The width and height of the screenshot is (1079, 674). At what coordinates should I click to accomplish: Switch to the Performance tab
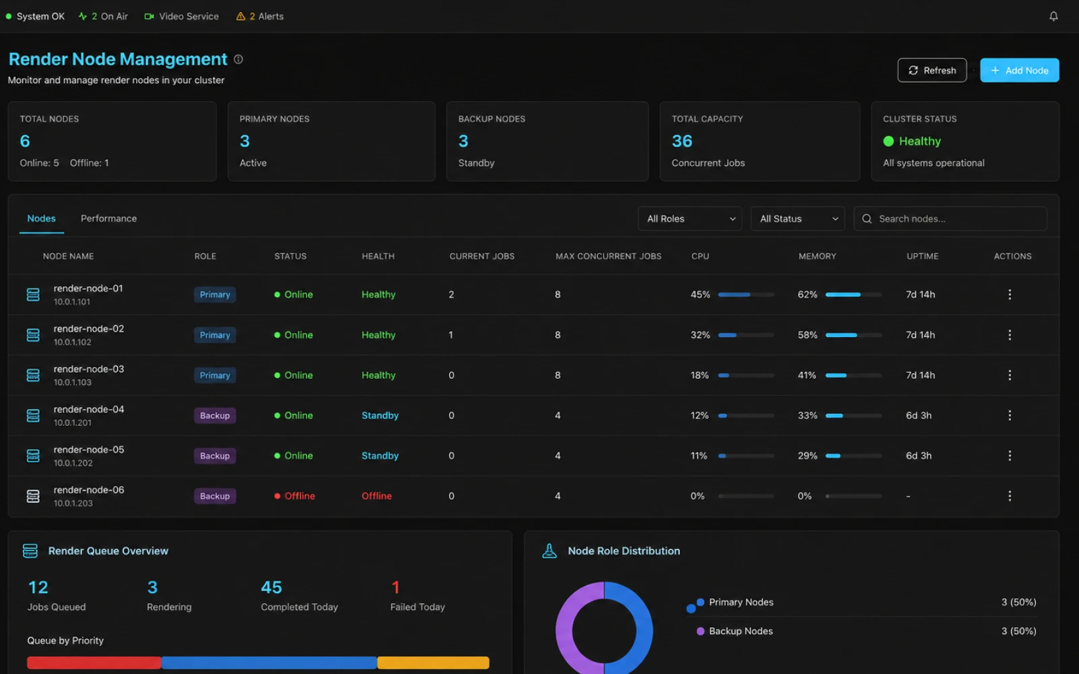(109, 218)
